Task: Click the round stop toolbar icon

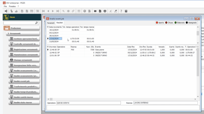Action: tap(85, 11)
